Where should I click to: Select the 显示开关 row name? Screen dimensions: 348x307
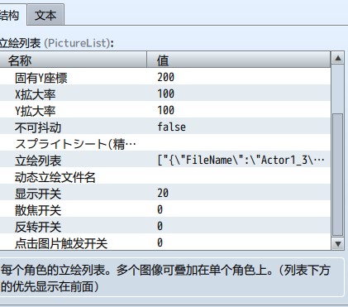point(38,194)
